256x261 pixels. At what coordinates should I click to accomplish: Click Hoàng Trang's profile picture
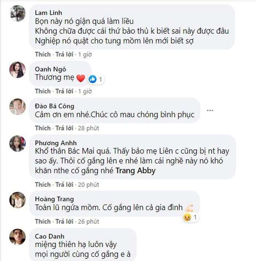click(x=17, y=199)
